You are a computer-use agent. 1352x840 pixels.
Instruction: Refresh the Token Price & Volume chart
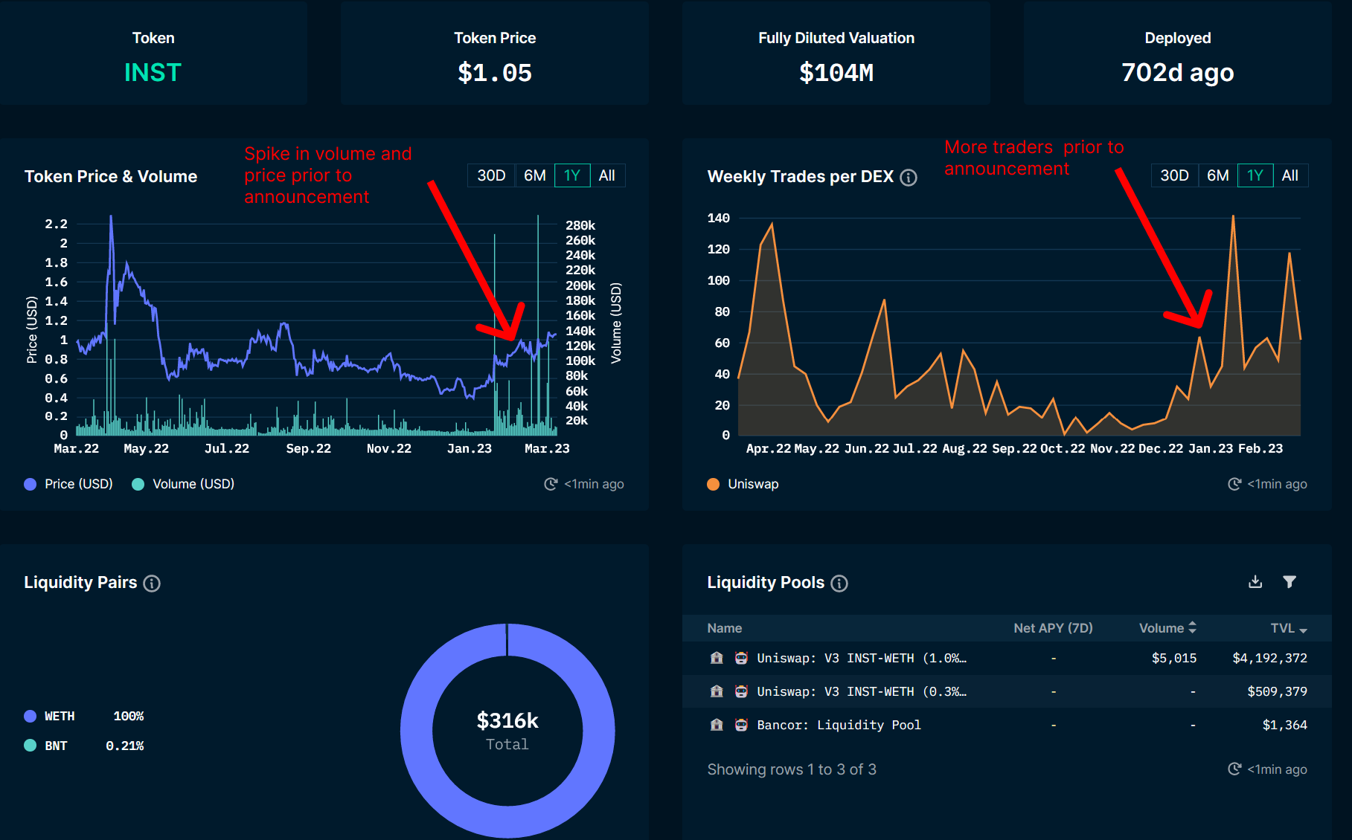click(x=551, y=484)
